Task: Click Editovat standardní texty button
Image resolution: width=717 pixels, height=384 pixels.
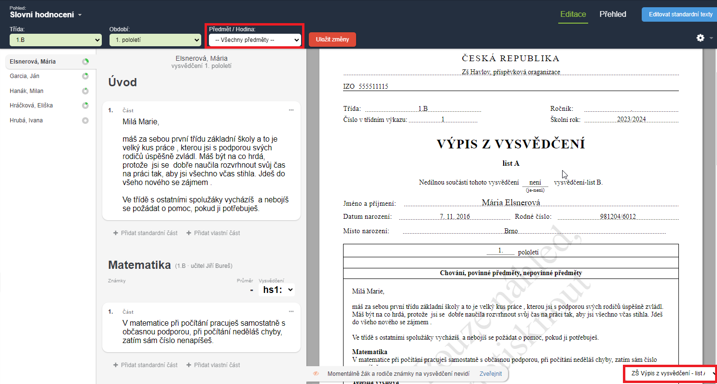Action: click(x=680, y=14)
